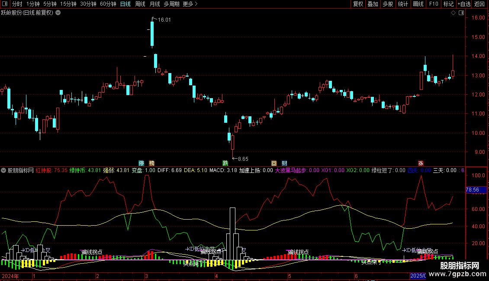Click the month 5 timeline marker
The image size is (489, 281).
click(290, 276)
